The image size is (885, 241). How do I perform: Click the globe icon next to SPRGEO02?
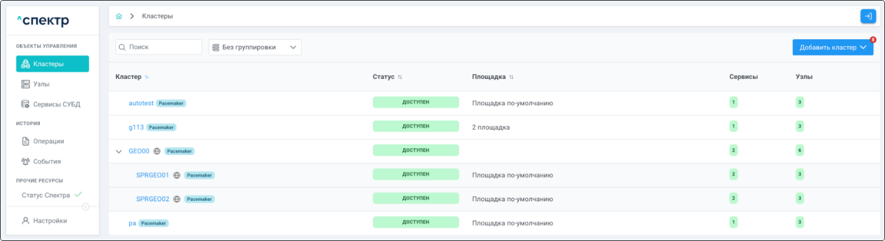coord(177,199)
